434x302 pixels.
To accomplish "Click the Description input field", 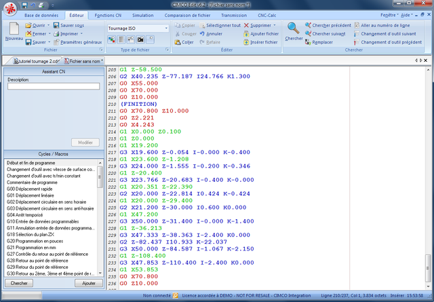I will coord(54,86).
